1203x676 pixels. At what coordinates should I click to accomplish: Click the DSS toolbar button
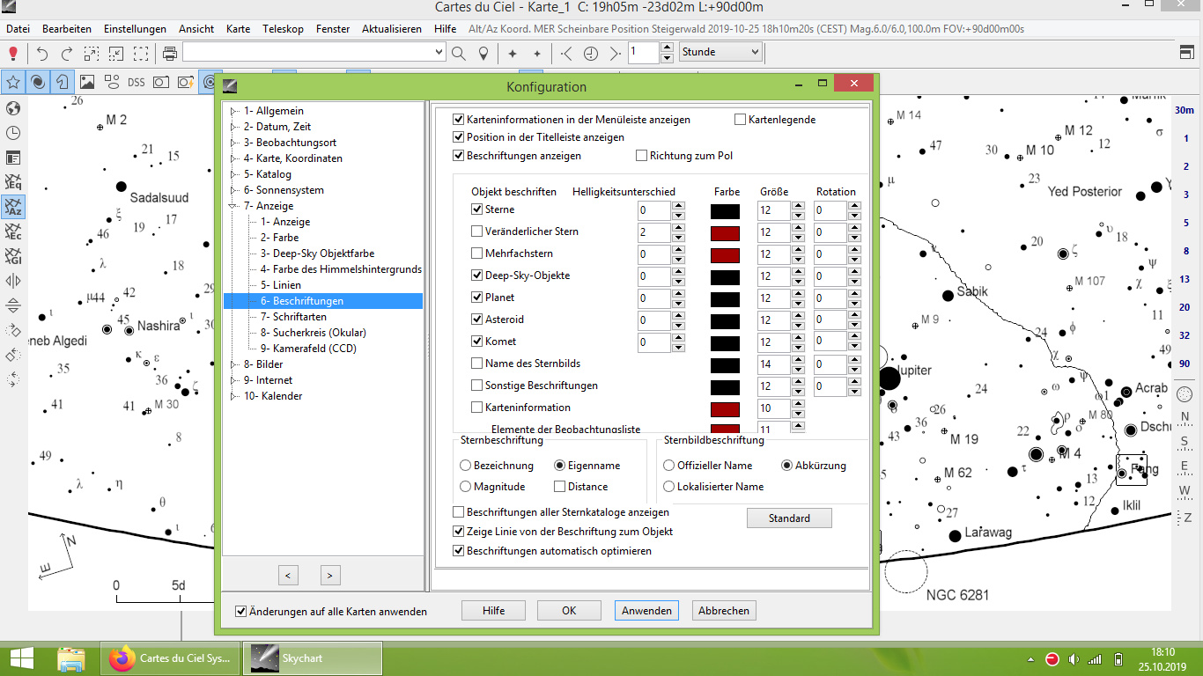pyautogui.click(x=137, y=82)
